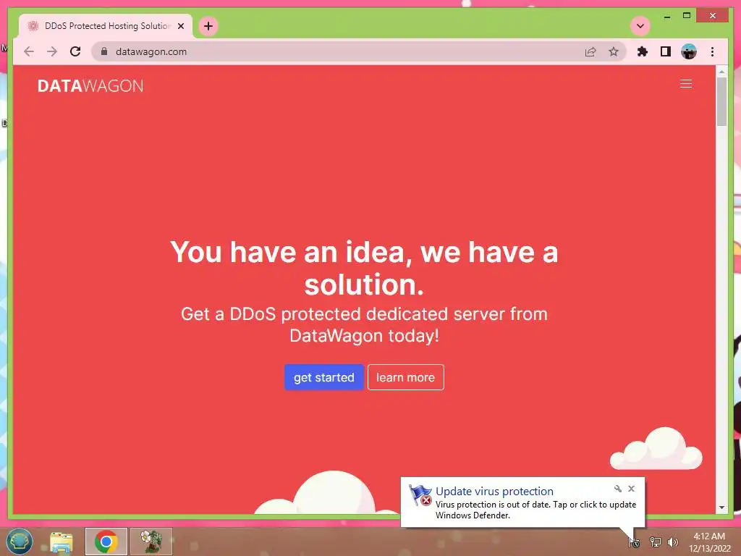Click the browser forward arrow
The width and height of the screenshot is (741, 556).
pyautogui.click(x=52, y=51)
